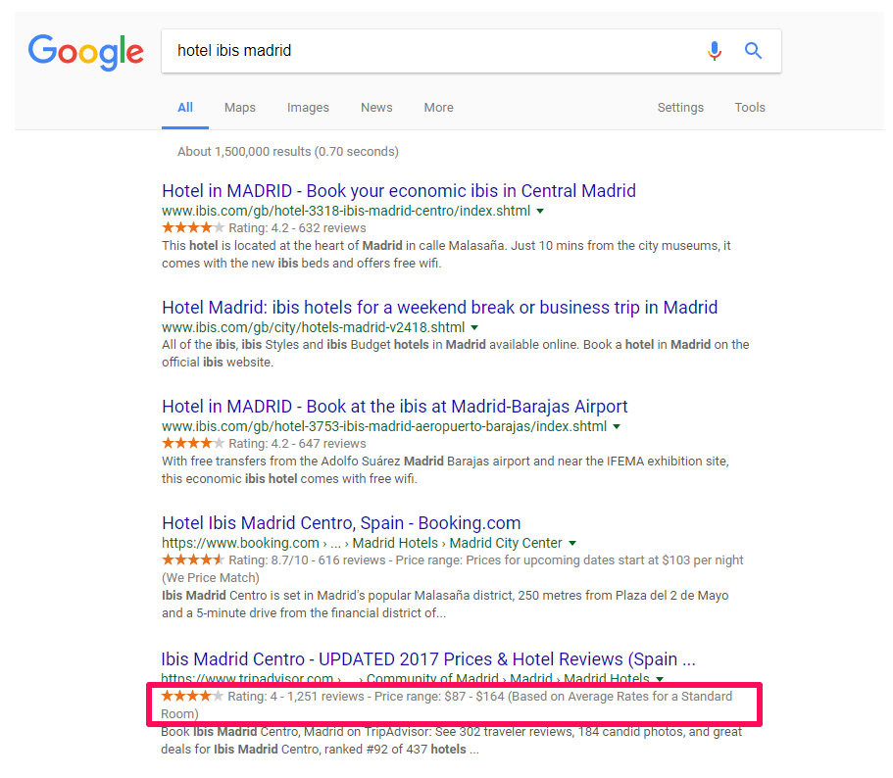Open 'Book your economic ibis in Central Madrid' result
893x778 pixels.
click(399, 191)
